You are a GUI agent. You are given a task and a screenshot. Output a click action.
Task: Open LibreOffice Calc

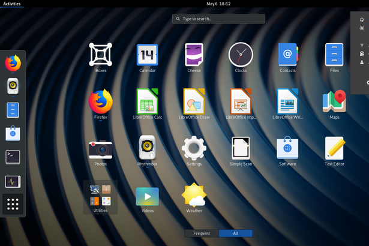(x=148, y=104)
